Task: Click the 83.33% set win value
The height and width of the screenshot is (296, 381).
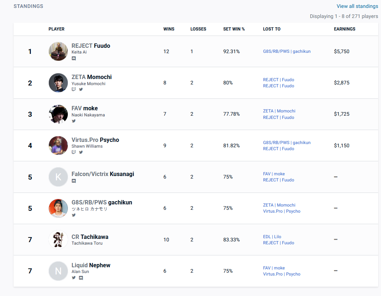Action: point(231,240)
